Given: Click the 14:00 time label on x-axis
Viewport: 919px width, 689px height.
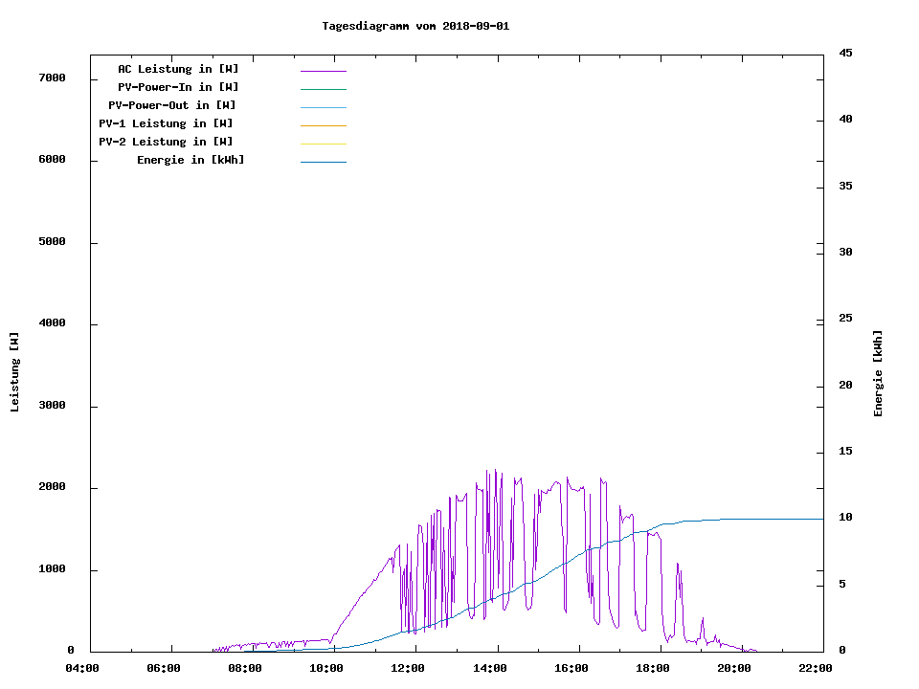Looking at the screenshot, I should 490,668.
